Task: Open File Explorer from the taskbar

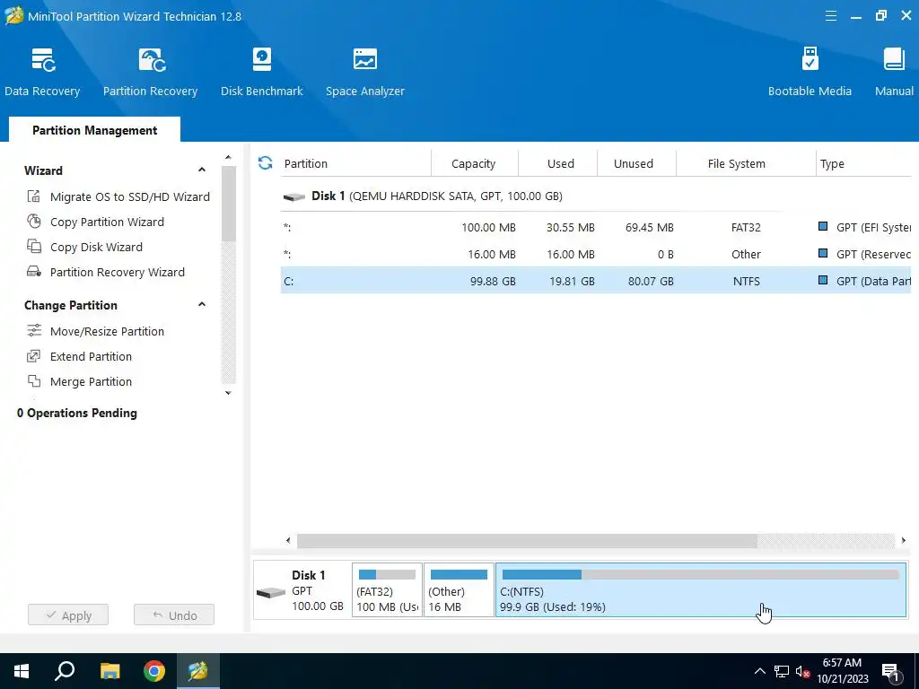Action: tap(109, 671)
